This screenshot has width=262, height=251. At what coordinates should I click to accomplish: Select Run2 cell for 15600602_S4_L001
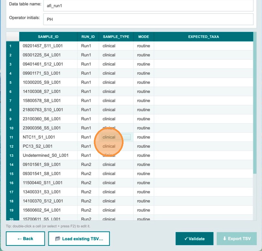88,210
